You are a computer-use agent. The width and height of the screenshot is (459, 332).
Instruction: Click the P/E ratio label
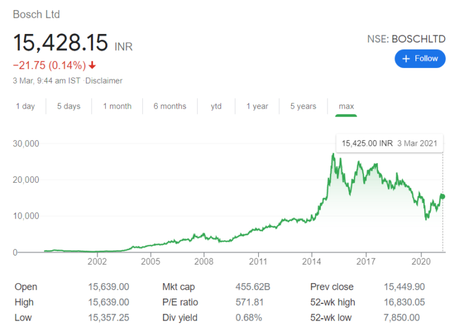180,302
